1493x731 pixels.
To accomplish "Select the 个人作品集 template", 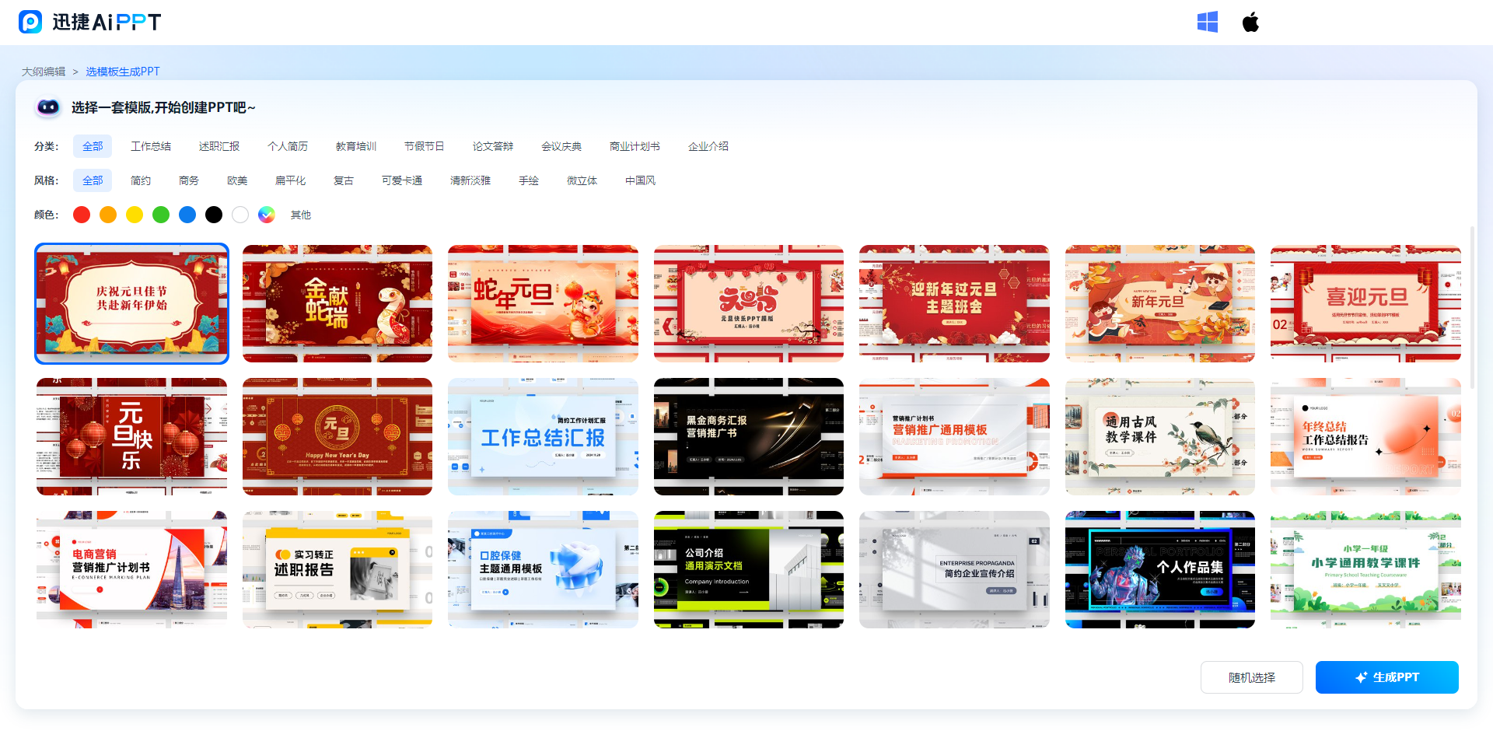I will 1160,570.
